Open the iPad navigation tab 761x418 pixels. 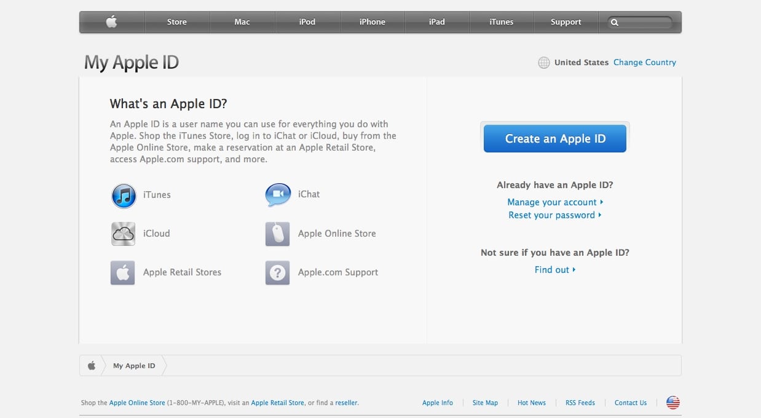click(x=437, y=22)
